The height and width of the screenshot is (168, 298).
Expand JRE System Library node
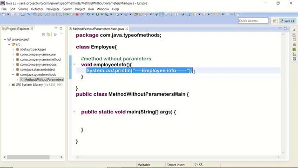point(9,84)
